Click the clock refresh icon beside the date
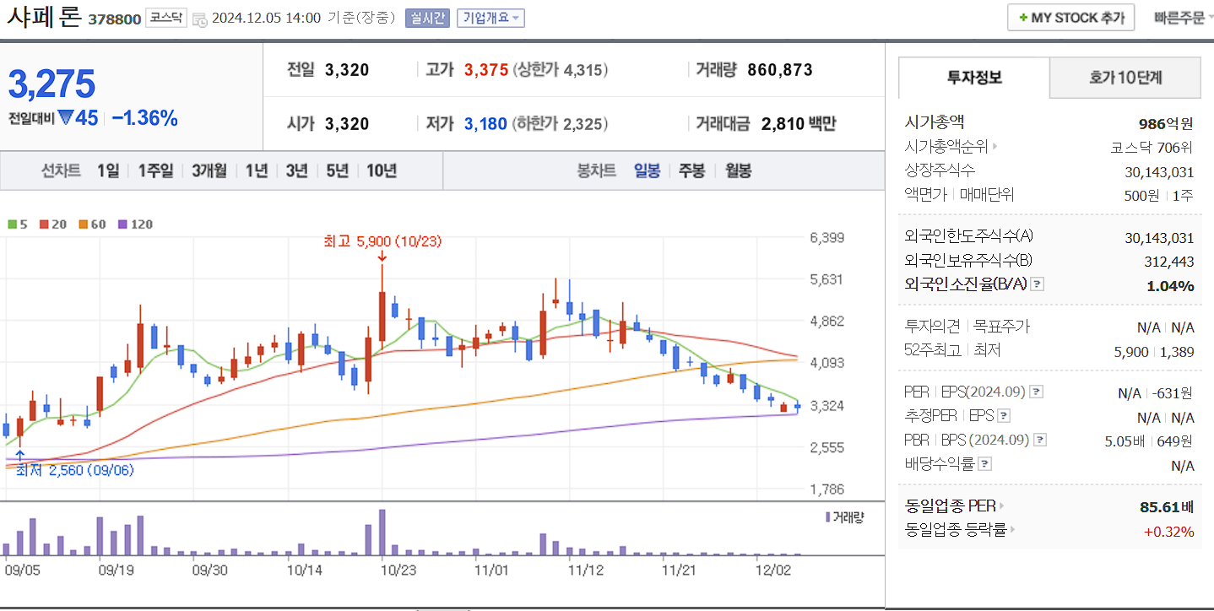The image size is (1214, 611). [x=200, y=19]
